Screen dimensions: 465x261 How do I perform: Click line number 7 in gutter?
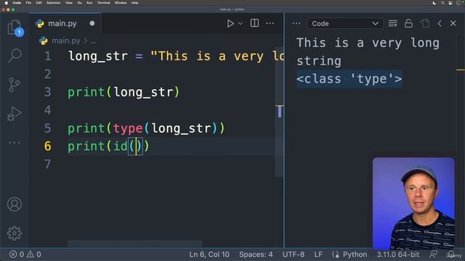point(48,164)
